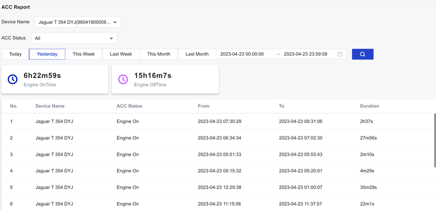The height and width of the screenshot is (210, 436).
Task: Click the blue Engine OnTime clock icon
Action: tap(13, 79)
